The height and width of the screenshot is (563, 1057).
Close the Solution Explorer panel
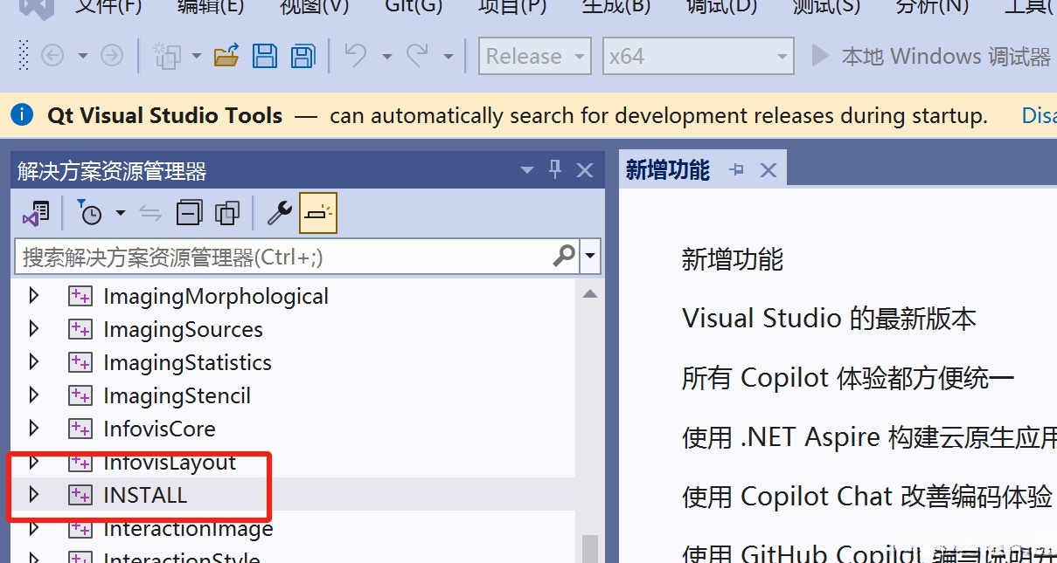pos(585,170)
